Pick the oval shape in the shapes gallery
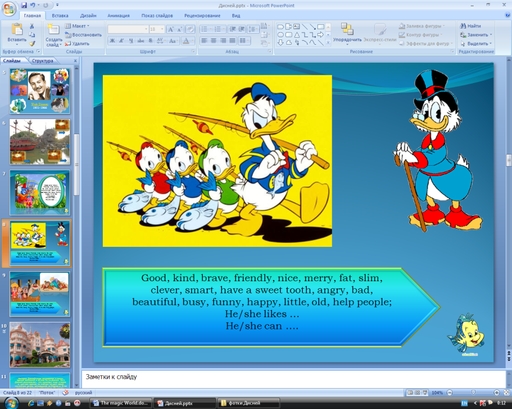The width and height of the screenshot is (512, 409). [x=281, y=35]
